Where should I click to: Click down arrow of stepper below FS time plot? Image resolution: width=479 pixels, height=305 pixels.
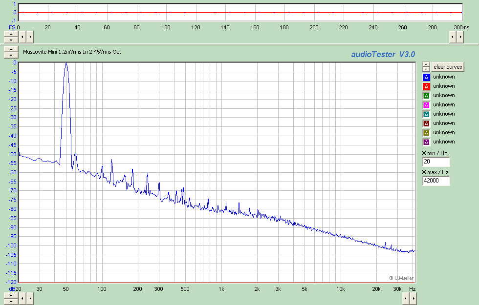tap(11, 40)
